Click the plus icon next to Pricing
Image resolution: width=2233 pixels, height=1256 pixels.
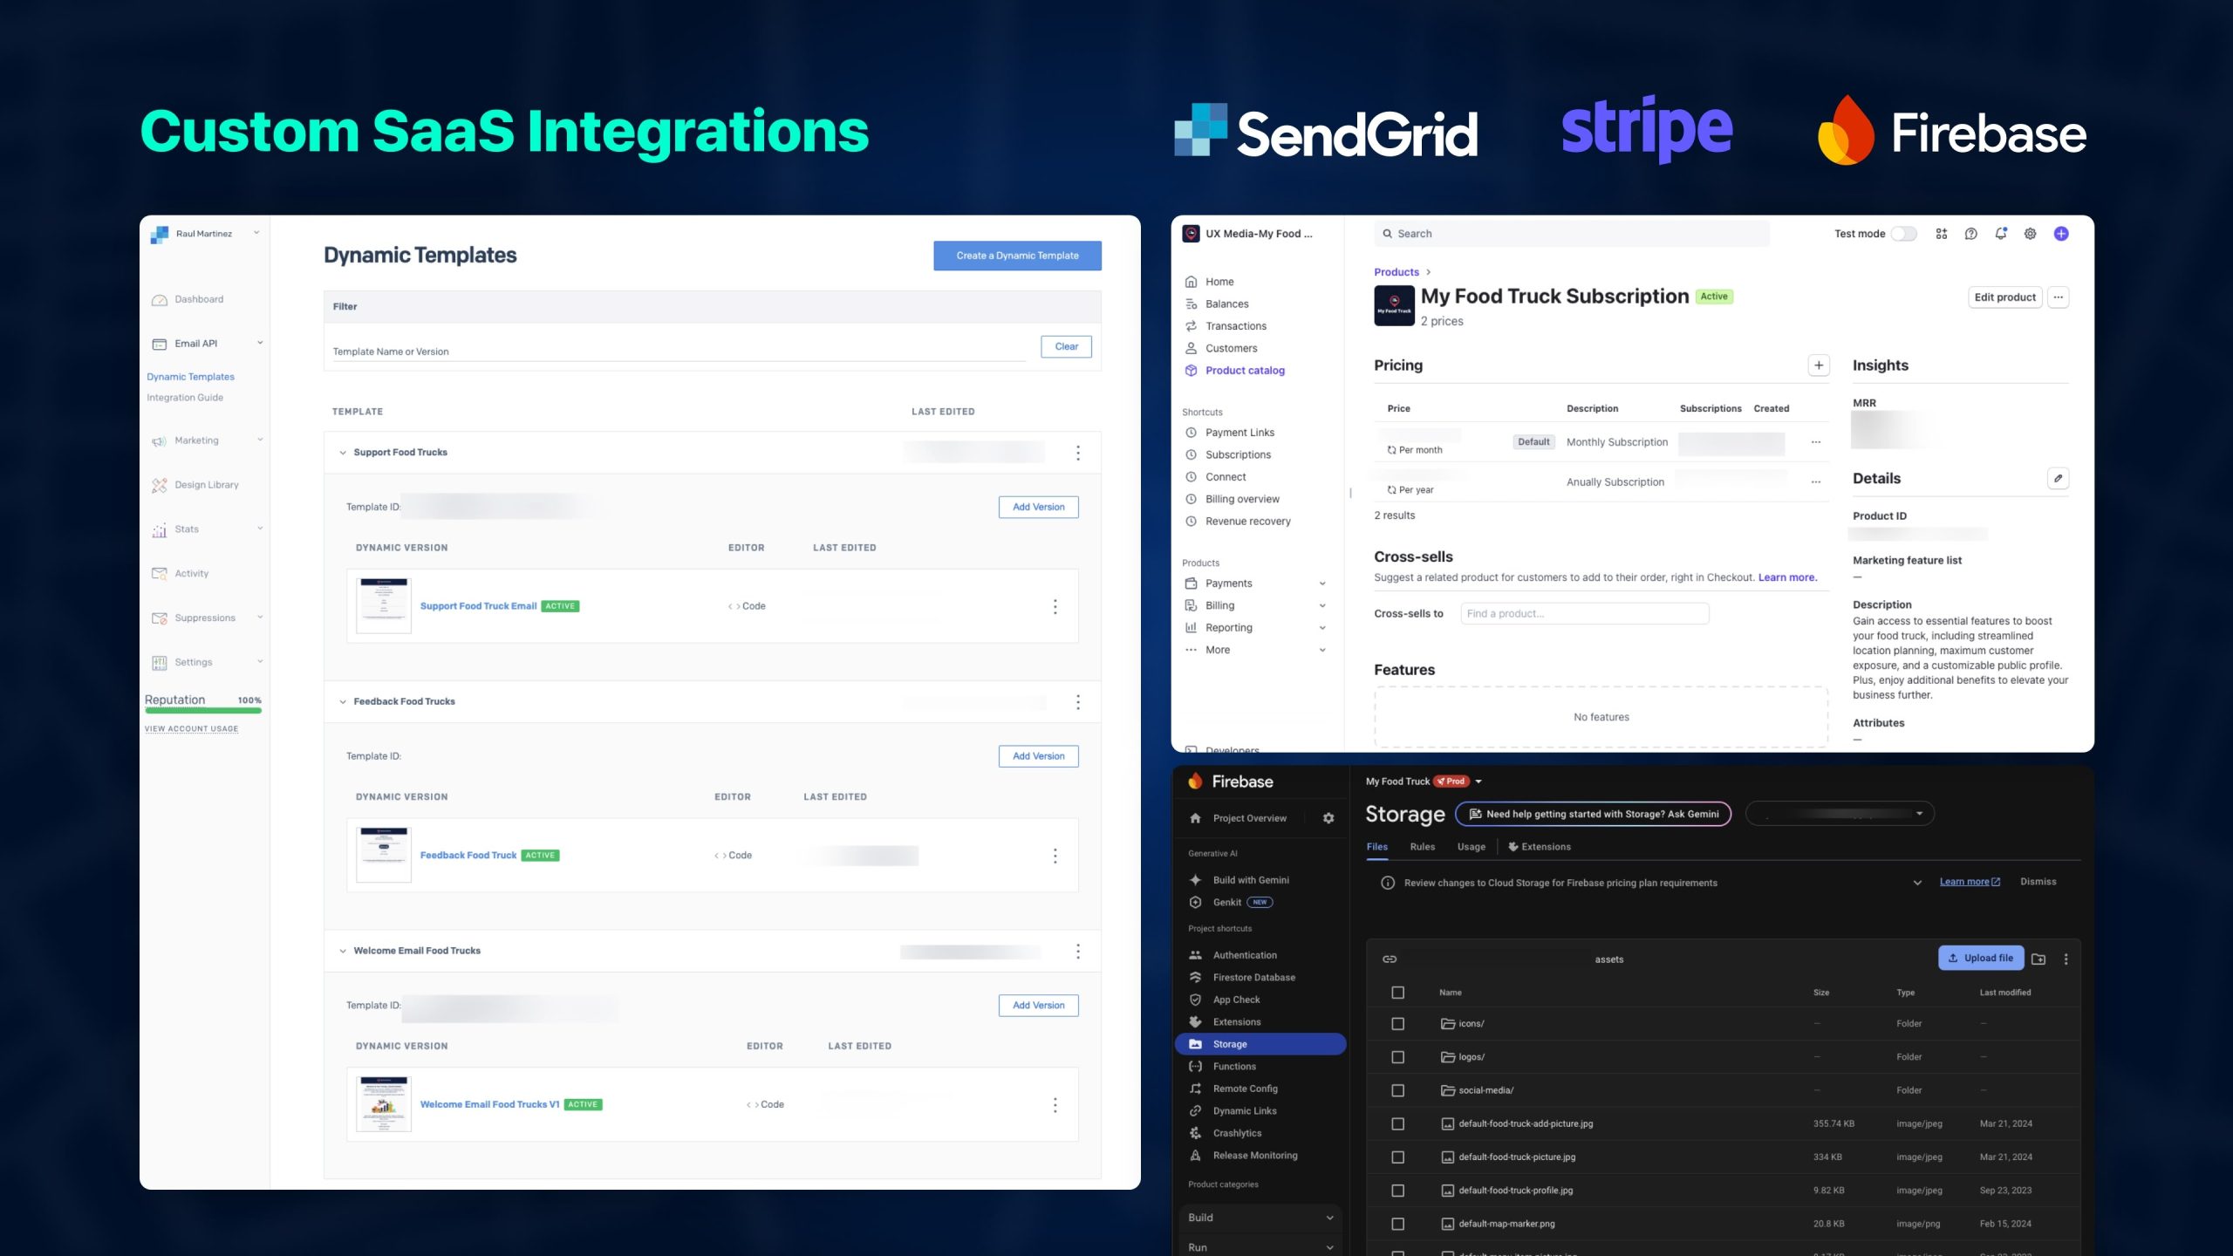(1819, 365)
